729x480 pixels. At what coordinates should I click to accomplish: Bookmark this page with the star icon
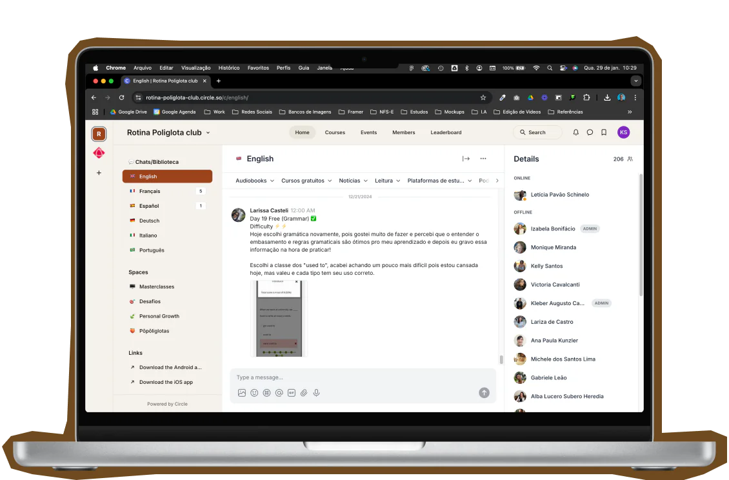[483, 97]
